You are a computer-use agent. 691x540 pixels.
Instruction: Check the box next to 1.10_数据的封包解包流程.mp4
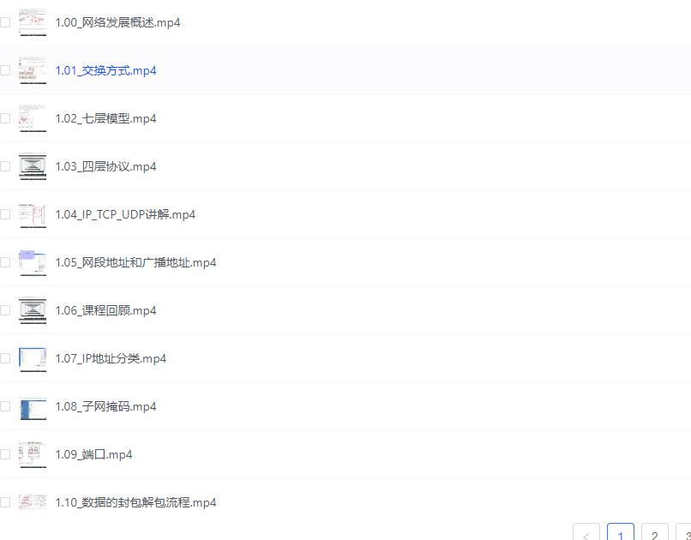tap(5, 502)
